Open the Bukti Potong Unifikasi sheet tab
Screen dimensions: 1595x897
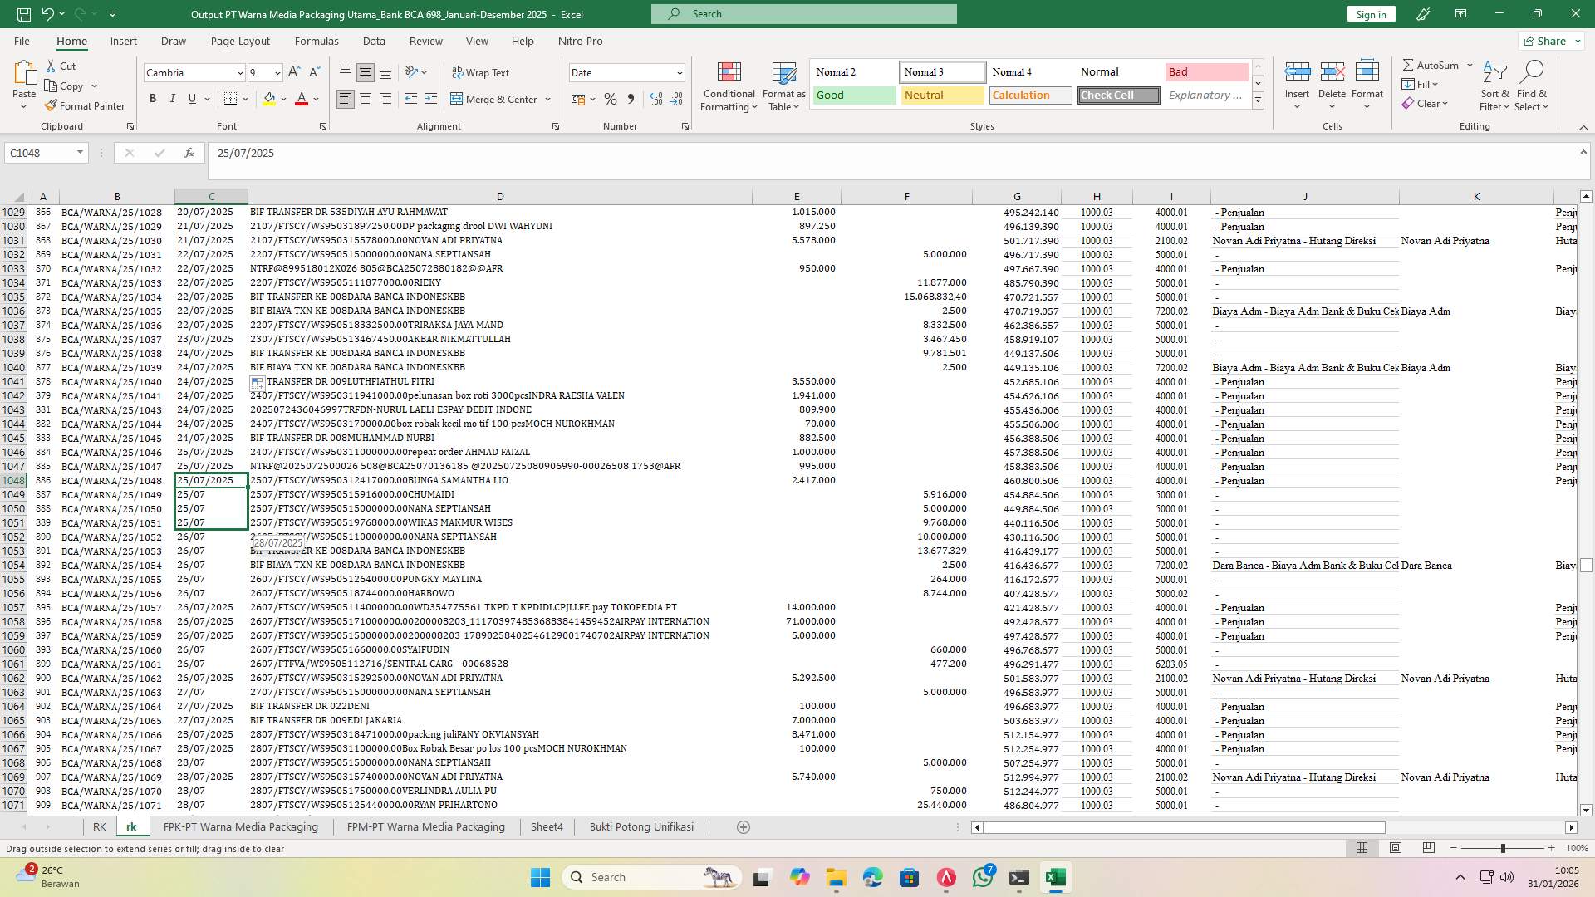pyautogui.click(x=640, y=826)
